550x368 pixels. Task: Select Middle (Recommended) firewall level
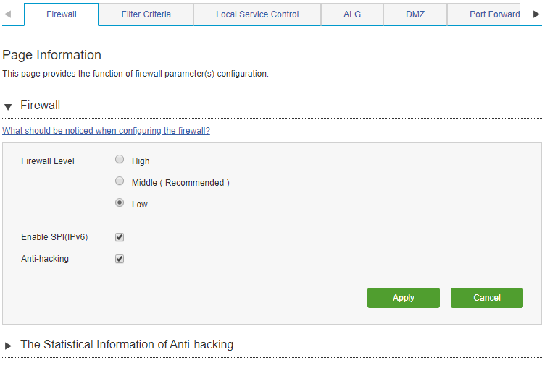[x=120, y=181]
